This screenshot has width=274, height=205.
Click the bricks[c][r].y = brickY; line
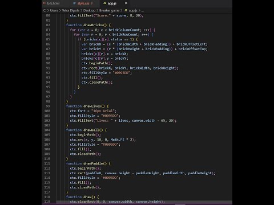click(104, 59)
